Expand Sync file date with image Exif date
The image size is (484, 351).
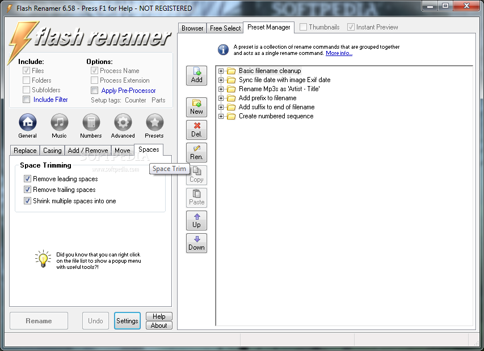coord(221,80)
